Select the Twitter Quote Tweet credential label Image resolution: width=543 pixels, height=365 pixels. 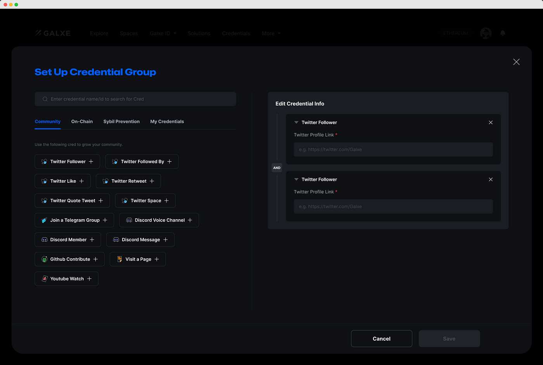[73, 201]
